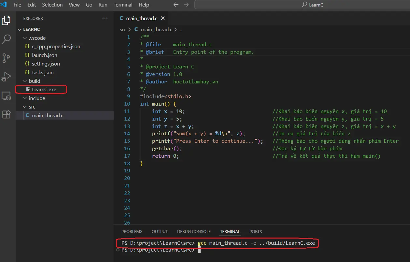Click C icon beside main_thread.c in explorer
Screen dimensions: 410x262
[x=27, y=115]
